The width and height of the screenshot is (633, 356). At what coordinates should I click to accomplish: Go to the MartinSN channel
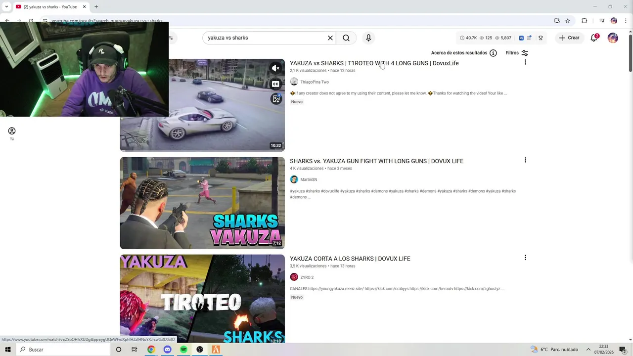pyautogui.click(x=309, y=179)
